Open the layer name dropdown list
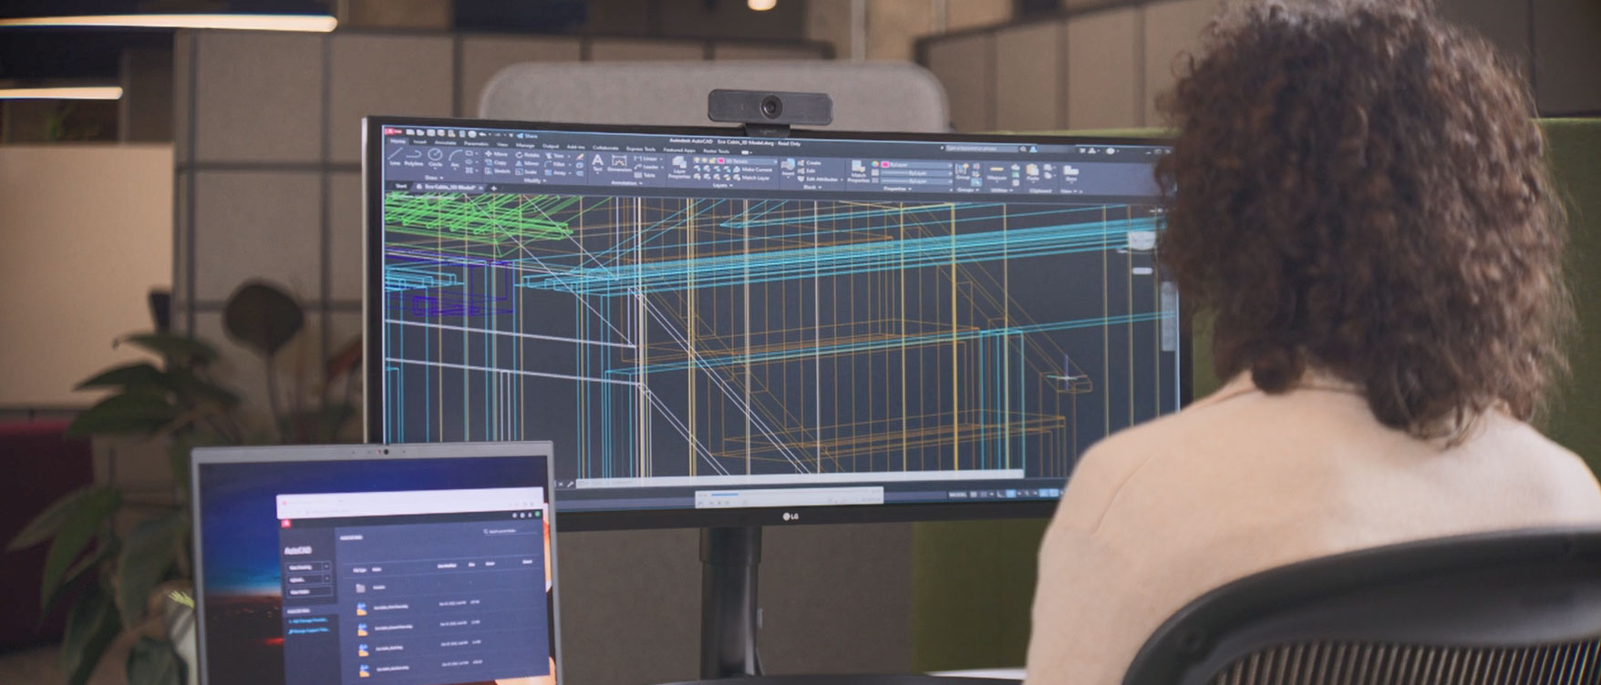The image size is (1601, 685). tap(743, 161)
